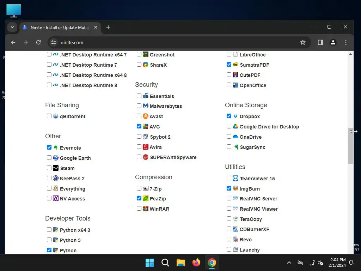Screen dimensions: 361x271
Task: Open Chrome profile avatar
Action: coord(333,42)
